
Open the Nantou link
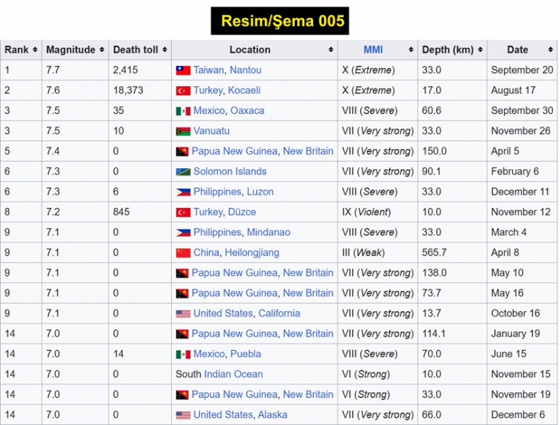(x=246, y=70)
